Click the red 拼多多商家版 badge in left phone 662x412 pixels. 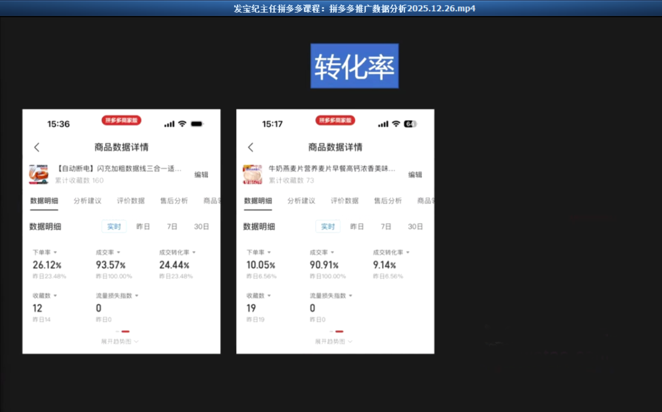point(121,121)
